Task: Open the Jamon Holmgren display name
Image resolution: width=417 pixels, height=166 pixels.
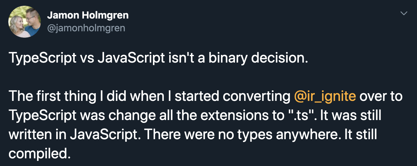Action: [88, 15]
